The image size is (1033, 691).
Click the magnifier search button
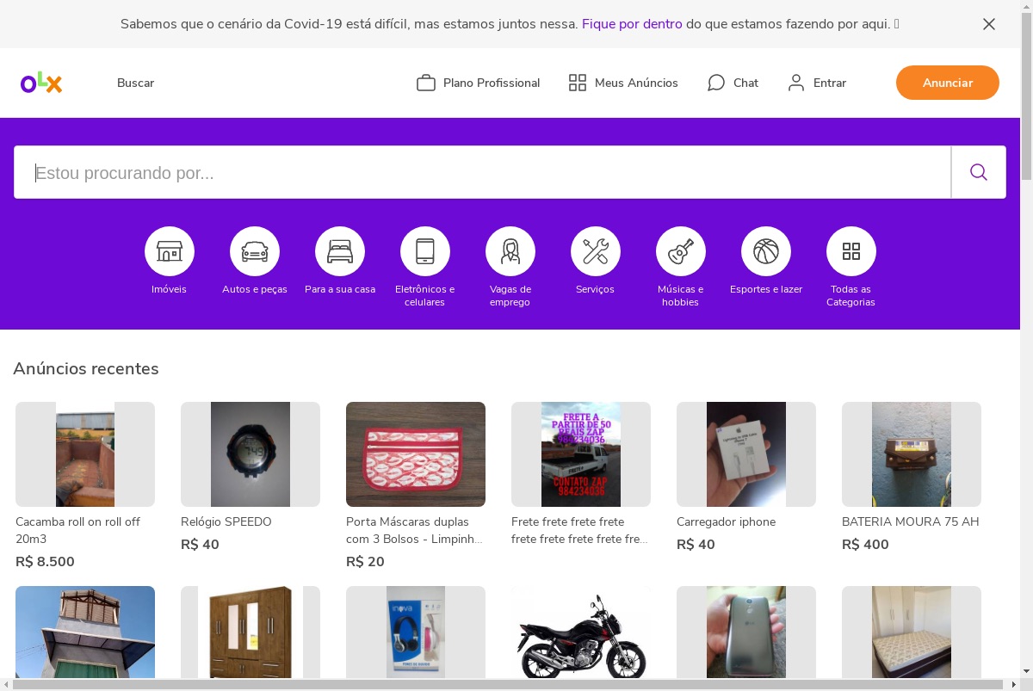(979, 172)
